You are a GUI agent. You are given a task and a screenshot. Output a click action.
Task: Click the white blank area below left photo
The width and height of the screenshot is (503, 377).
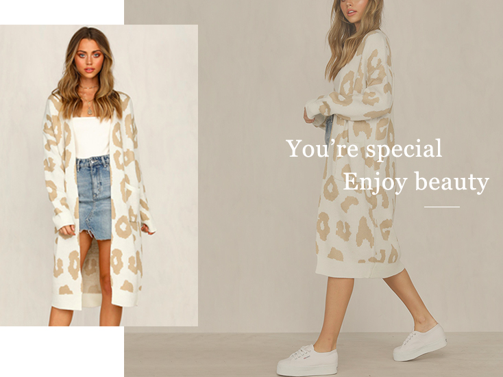[62, 352]
